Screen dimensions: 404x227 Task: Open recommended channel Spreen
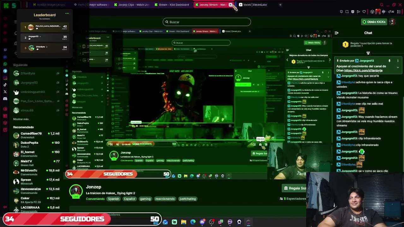(36, 182)
